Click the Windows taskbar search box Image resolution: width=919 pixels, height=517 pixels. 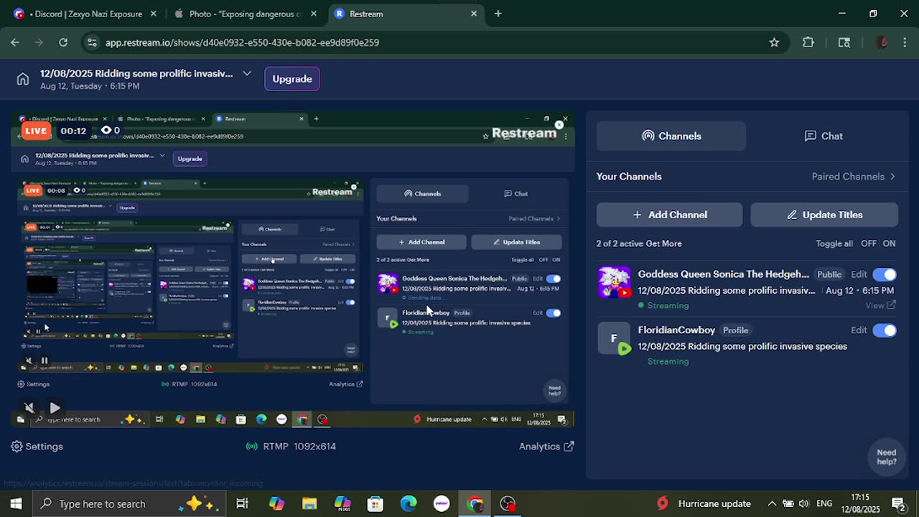click(129, 503)
